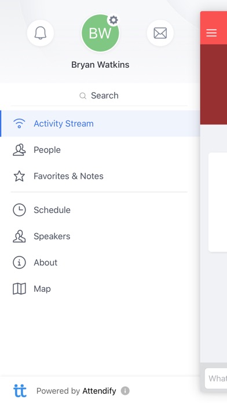Open the Attendify info icon
Viewport: 227px width, 403px height.
tap(125, 391)
